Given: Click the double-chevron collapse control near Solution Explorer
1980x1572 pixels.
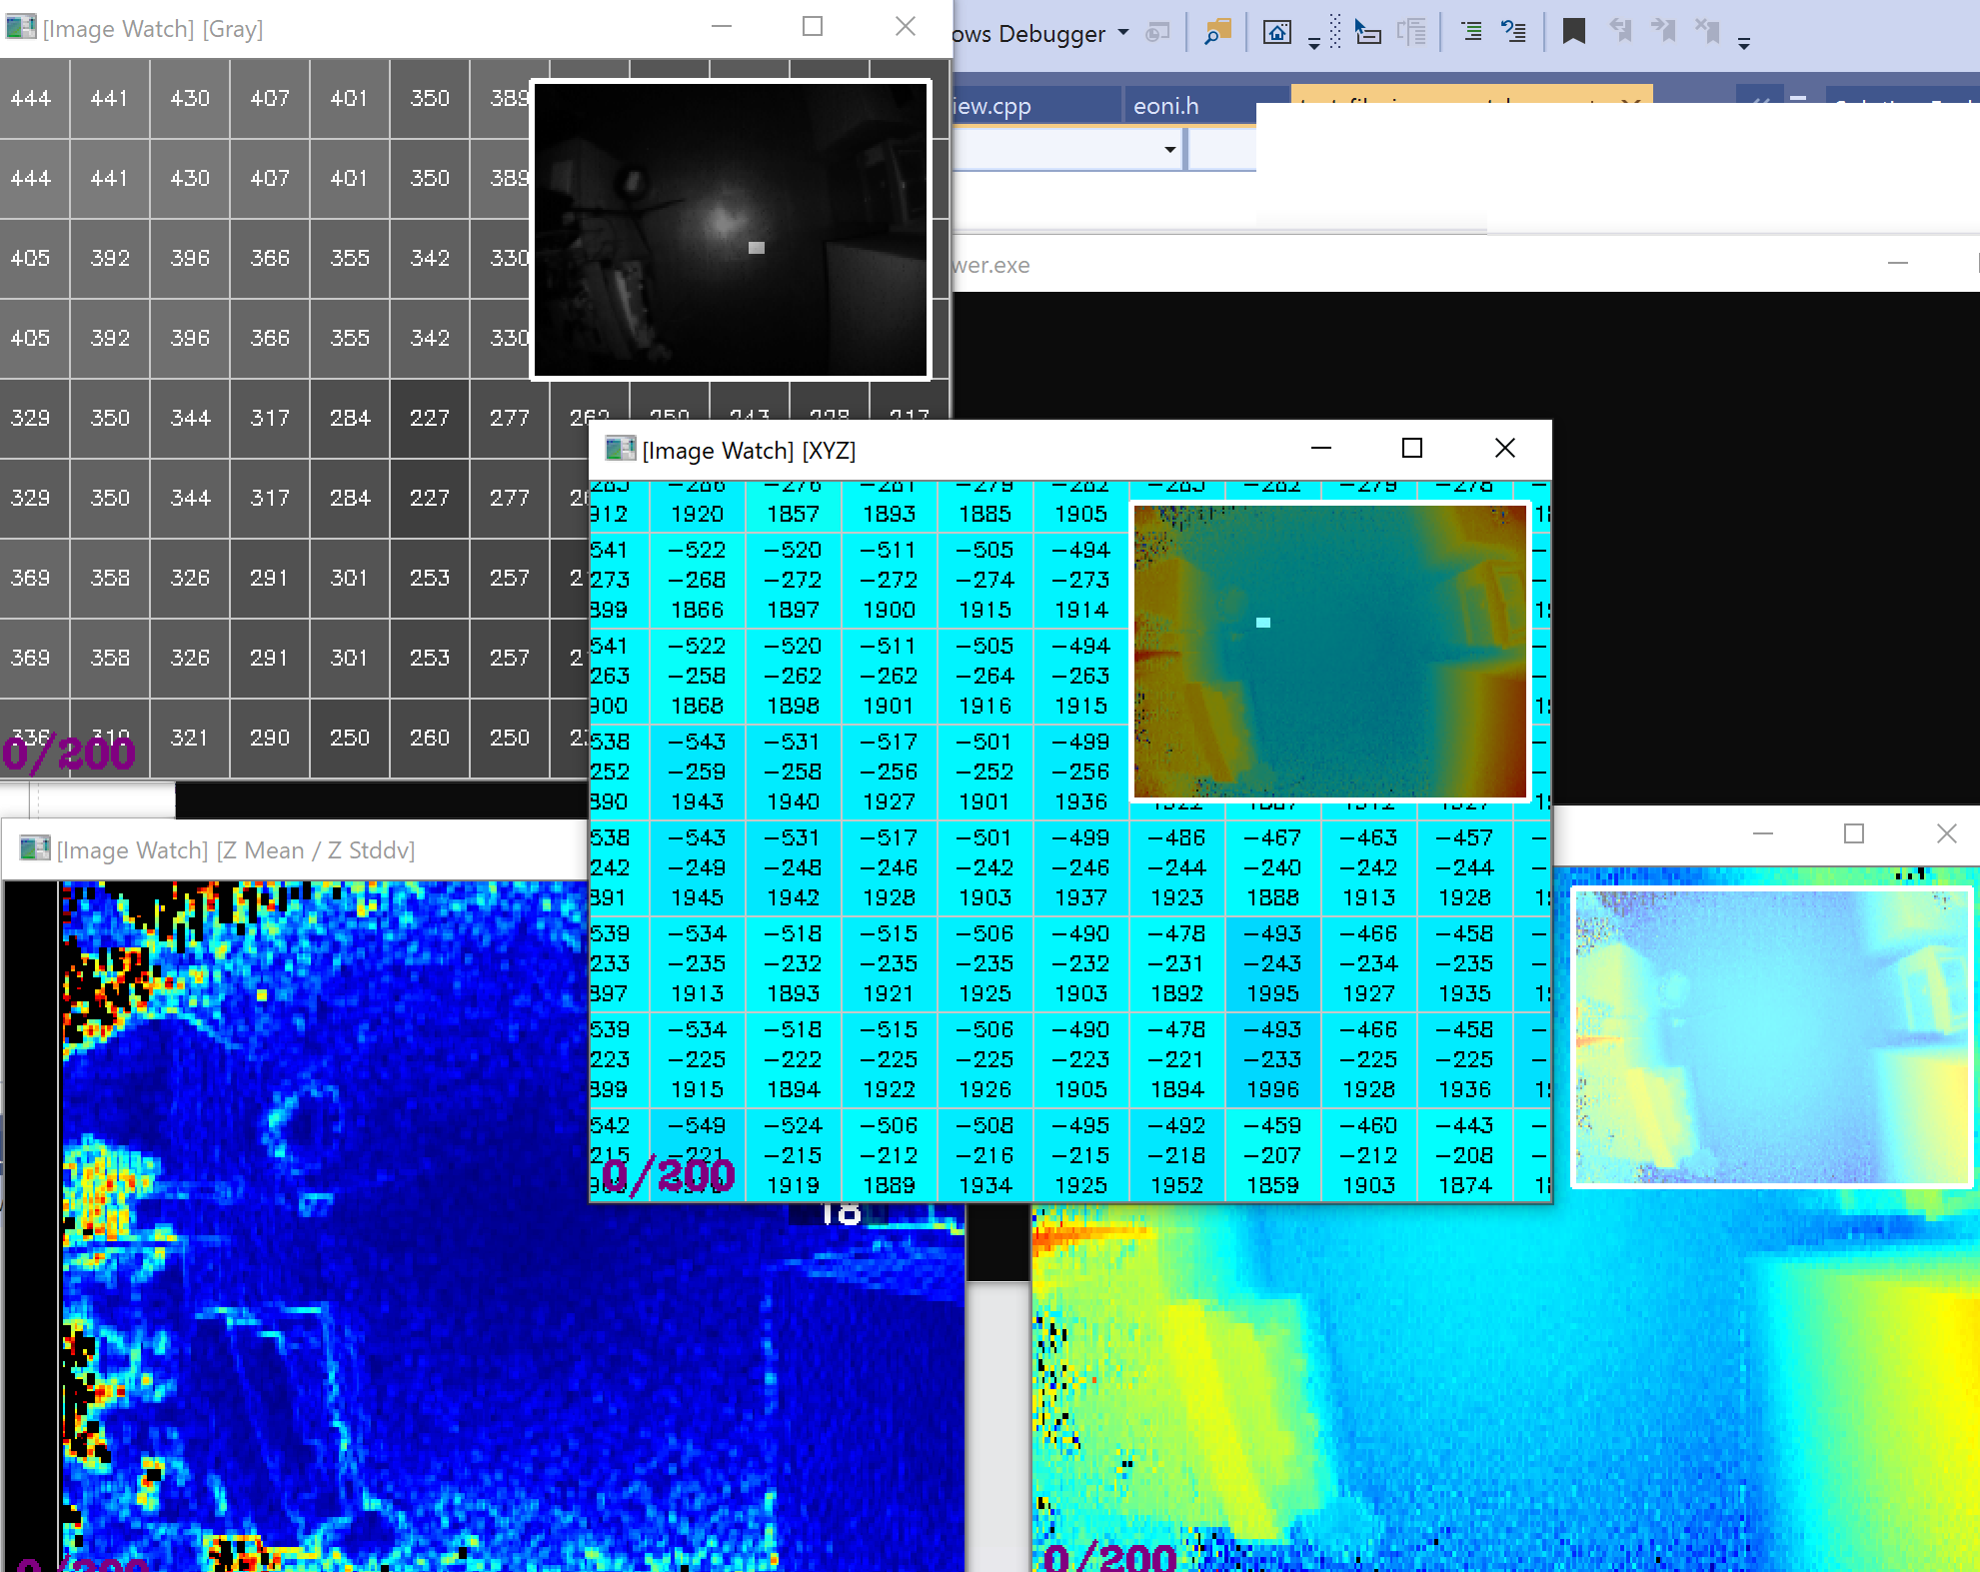Looking at the screenshot, I should point(1761,100).
